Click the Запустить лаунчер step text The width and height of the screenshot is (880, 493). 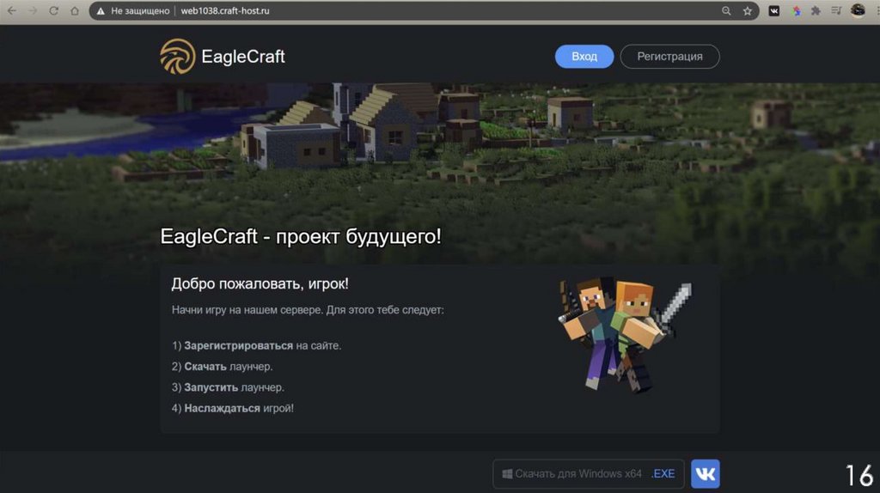(x=228, y=387)
